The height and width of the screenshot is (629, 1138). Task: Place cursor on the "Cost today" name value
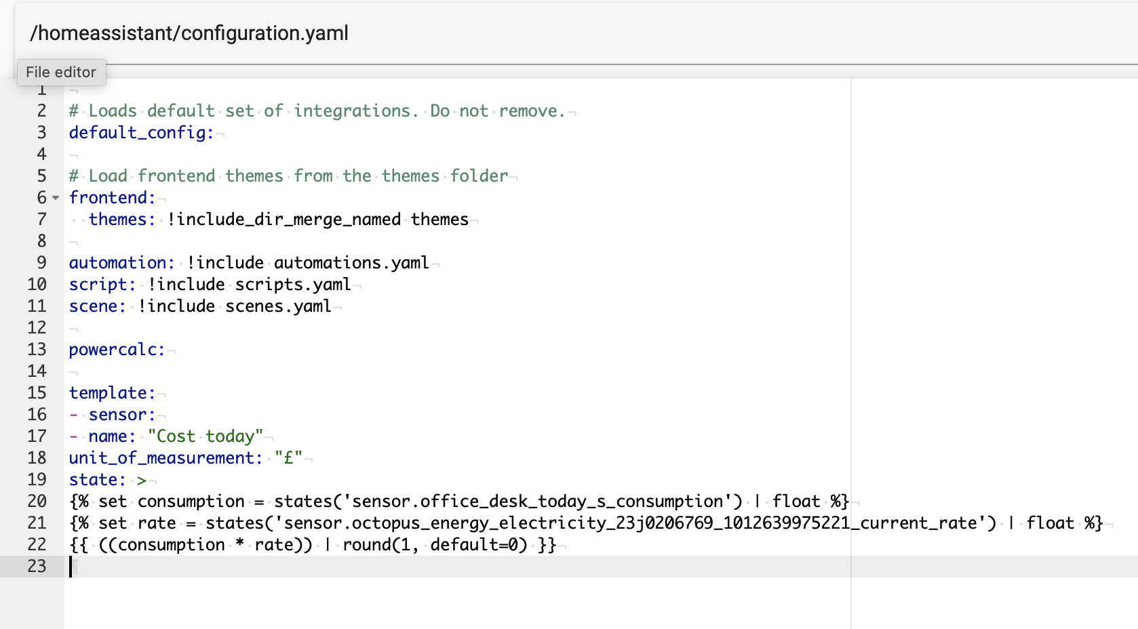pos(205,437)
